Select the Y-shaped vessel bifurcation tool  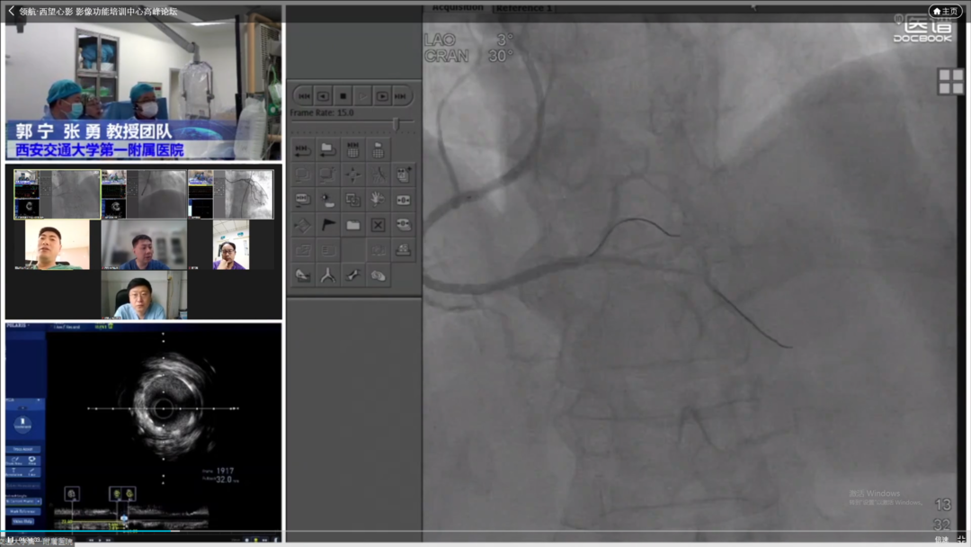(328, 276)
